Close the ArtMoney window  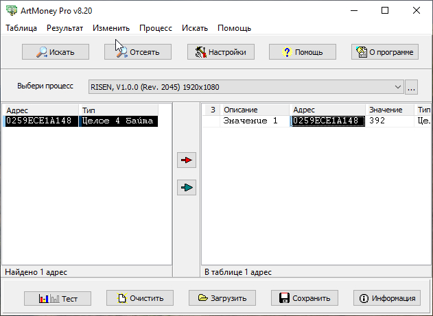click(416, 10)
